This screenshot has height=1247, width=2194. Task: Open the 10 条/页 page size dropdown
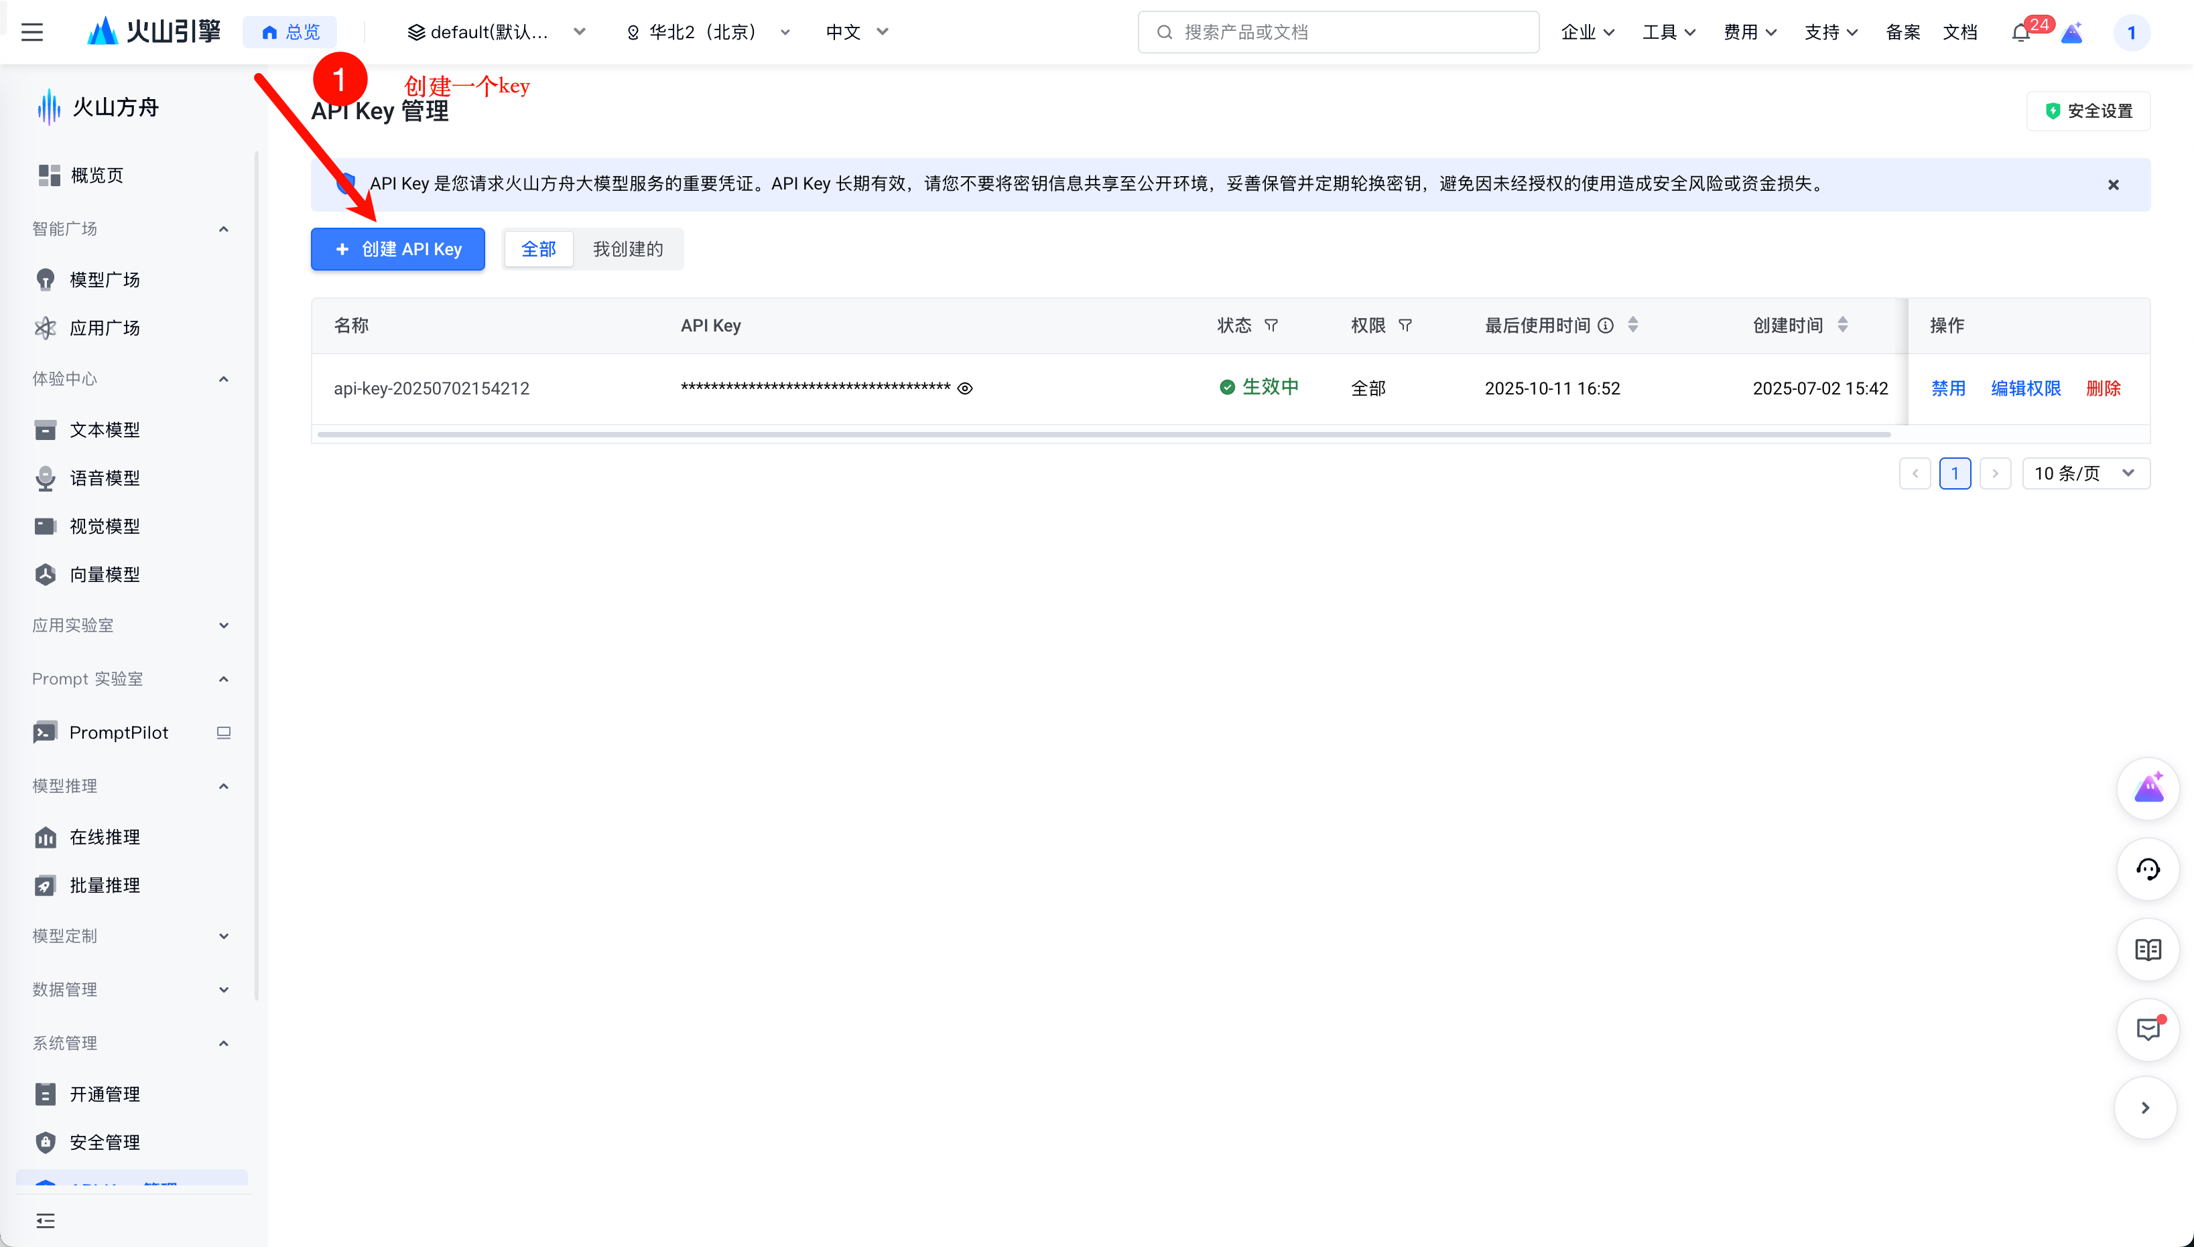coord(2085,473)
